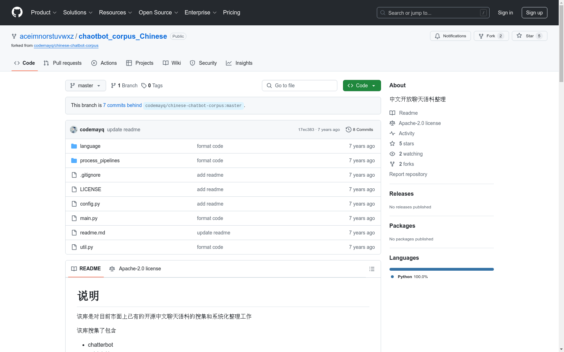Focus the Search or jump to field
This screenshot has width=564, height=352.
433,13
